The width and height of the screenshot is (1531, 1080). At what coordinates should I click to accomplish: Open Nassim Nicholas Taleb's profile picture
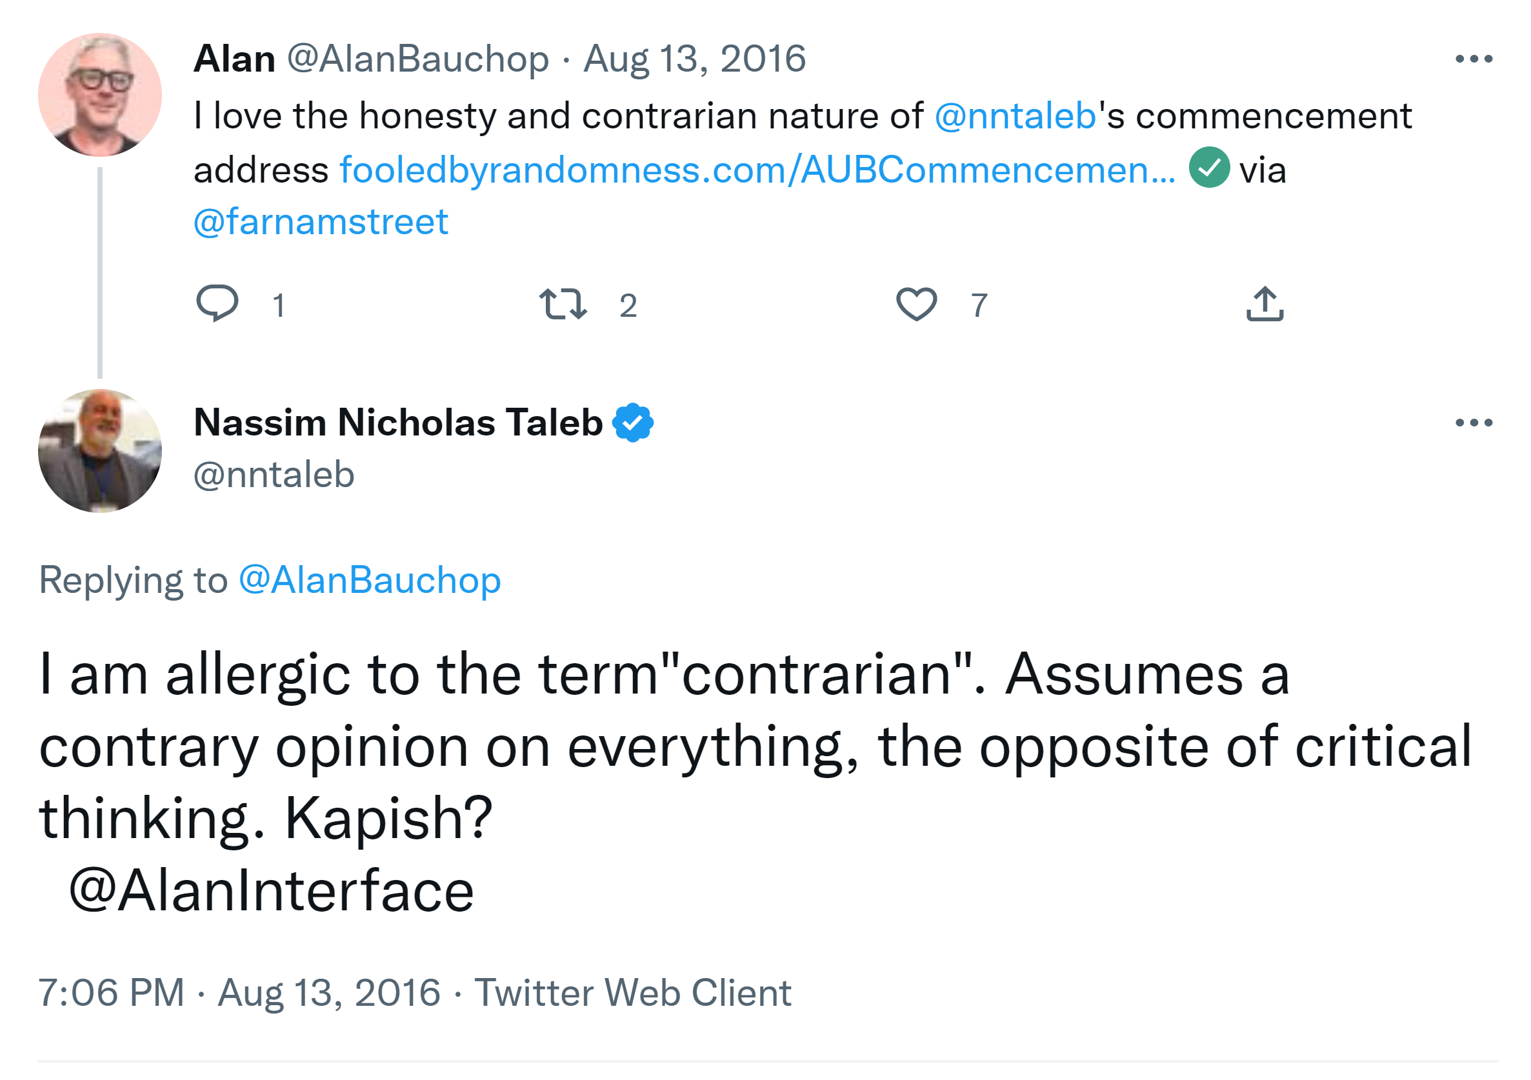100,452
